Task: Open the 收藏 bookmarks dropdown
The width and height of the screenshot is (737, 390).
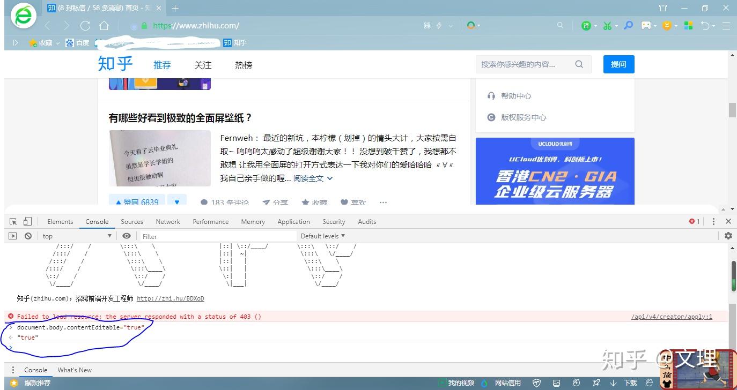Action: (x=45, y=43)
